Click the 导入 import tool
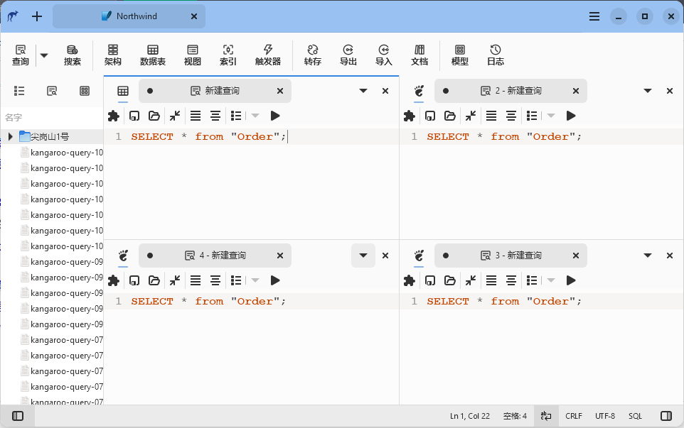 [383, 55]
